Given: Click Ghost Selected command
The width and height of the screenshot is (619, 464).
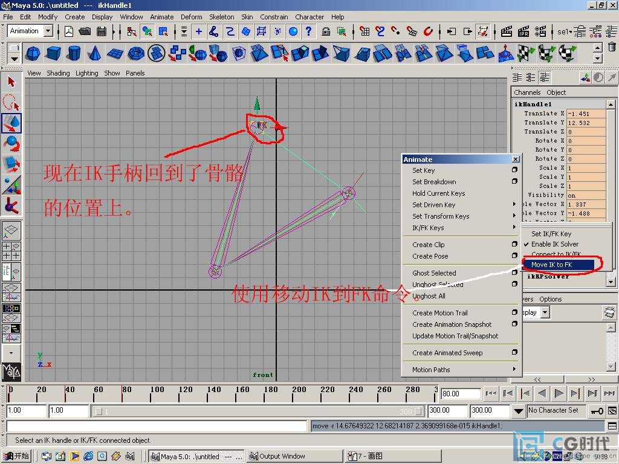Looking at the screenshot, I should click(x=434, y=272).
